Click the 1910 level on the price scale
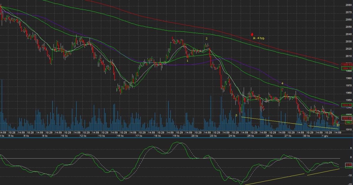This screenshot has height=185, width=353. coord(349,129)
